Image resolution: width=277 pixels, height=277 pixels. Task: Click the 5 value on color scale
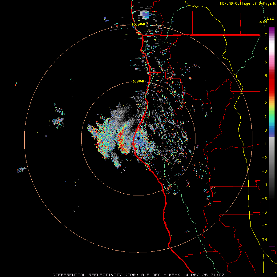pos(266,62)
